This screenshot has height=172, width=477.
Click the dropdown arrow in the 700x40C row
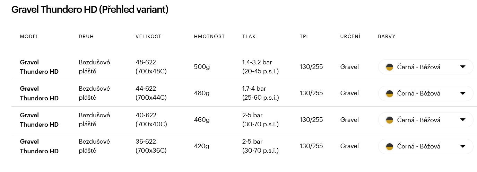pyautogui.click(x=462, y=120)
